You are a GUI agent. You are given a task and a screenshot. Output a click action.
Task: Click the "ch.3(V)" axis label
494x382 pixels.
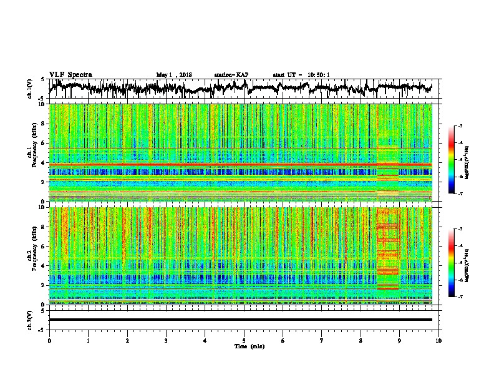coord(30,320)
